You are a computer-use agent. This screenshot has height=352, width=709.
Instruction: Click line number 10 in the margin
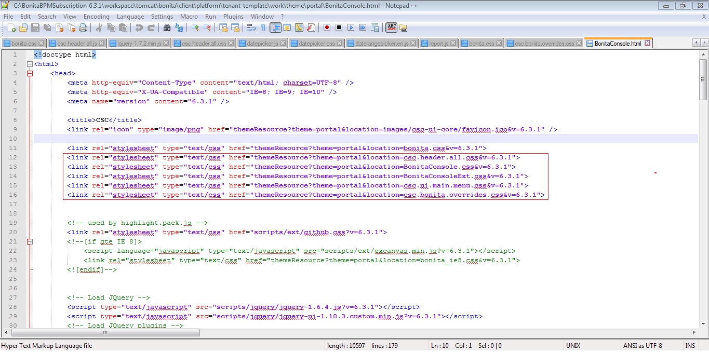pyautogui.click(x=14, y=139)
